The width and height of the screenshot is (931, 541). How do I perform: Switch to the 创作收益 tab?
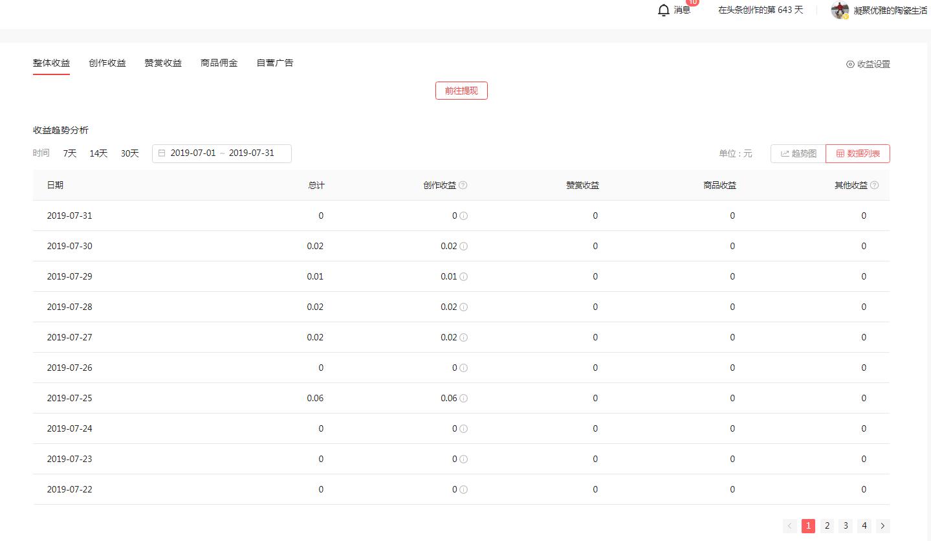tap(107, 63)
